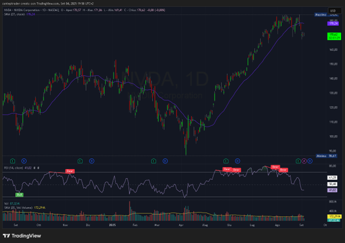Click the lower August Bear label on RSI
The width and height of the screenshot is (345, 243).
(283, 170)
